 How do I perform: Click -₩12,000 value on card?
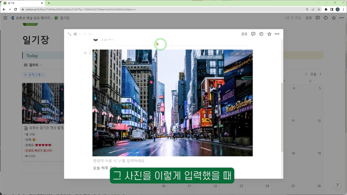pyautogui.click(x=30, y=156)
